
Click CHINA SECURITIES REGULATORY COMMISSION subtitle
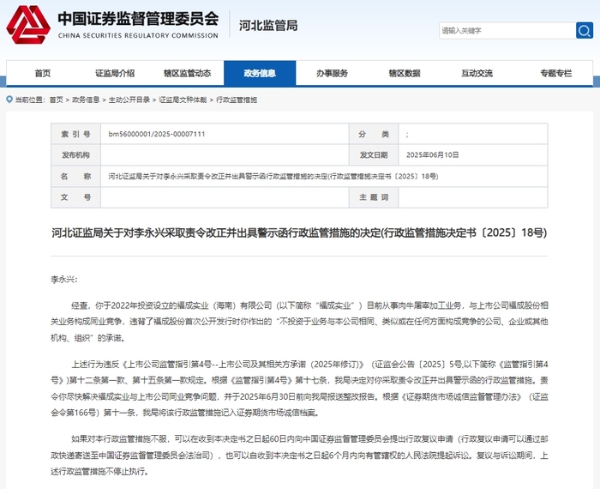(138, 36)
